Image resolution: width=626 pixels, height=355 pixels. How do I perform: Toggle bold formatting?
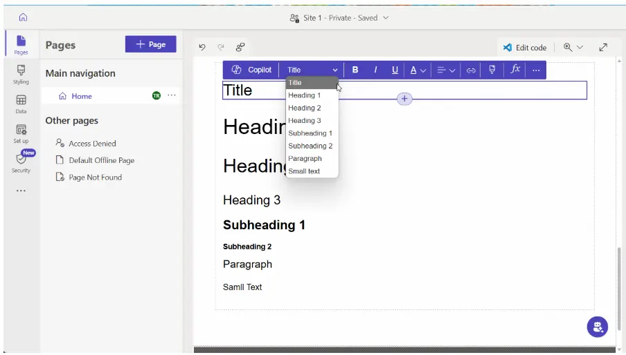coord(355,70)
